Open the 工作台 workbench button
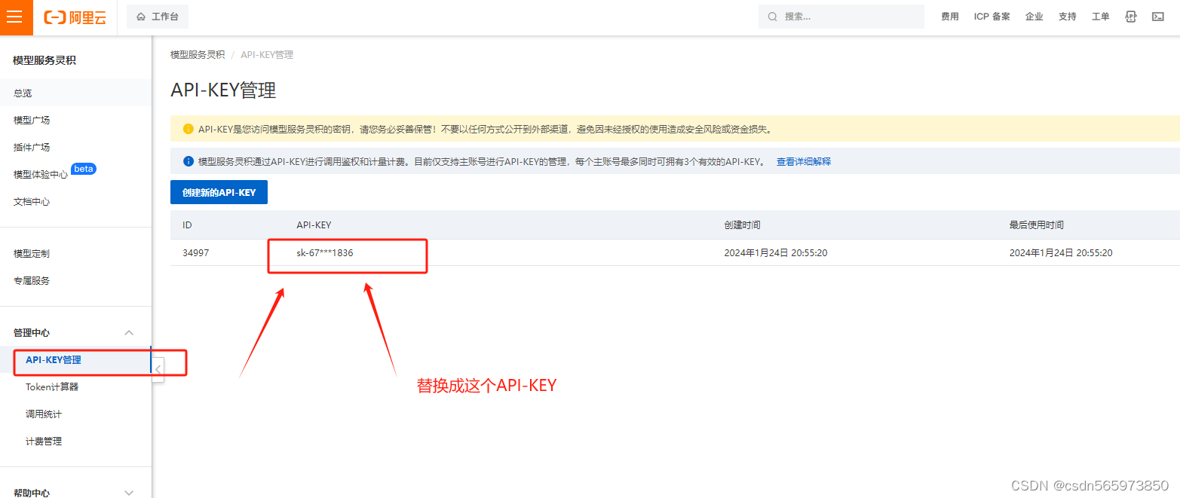 (x=158, y=17)
